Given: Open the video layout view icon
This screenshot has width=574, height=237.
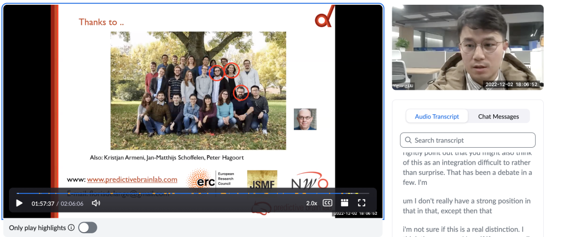Looking at the screenshot, I should [x=344, y=203].
